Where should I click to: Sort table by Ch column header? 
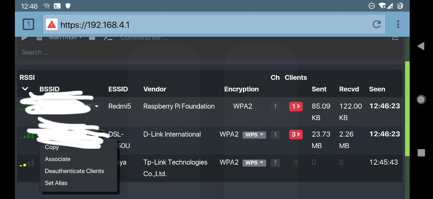tap(275, 78)
